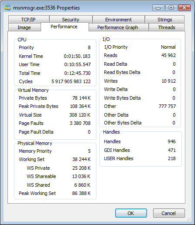Viewport: 195px width, 225px height.
Task: Click the USER Handles value 218
Action: (x=172, y=158)
